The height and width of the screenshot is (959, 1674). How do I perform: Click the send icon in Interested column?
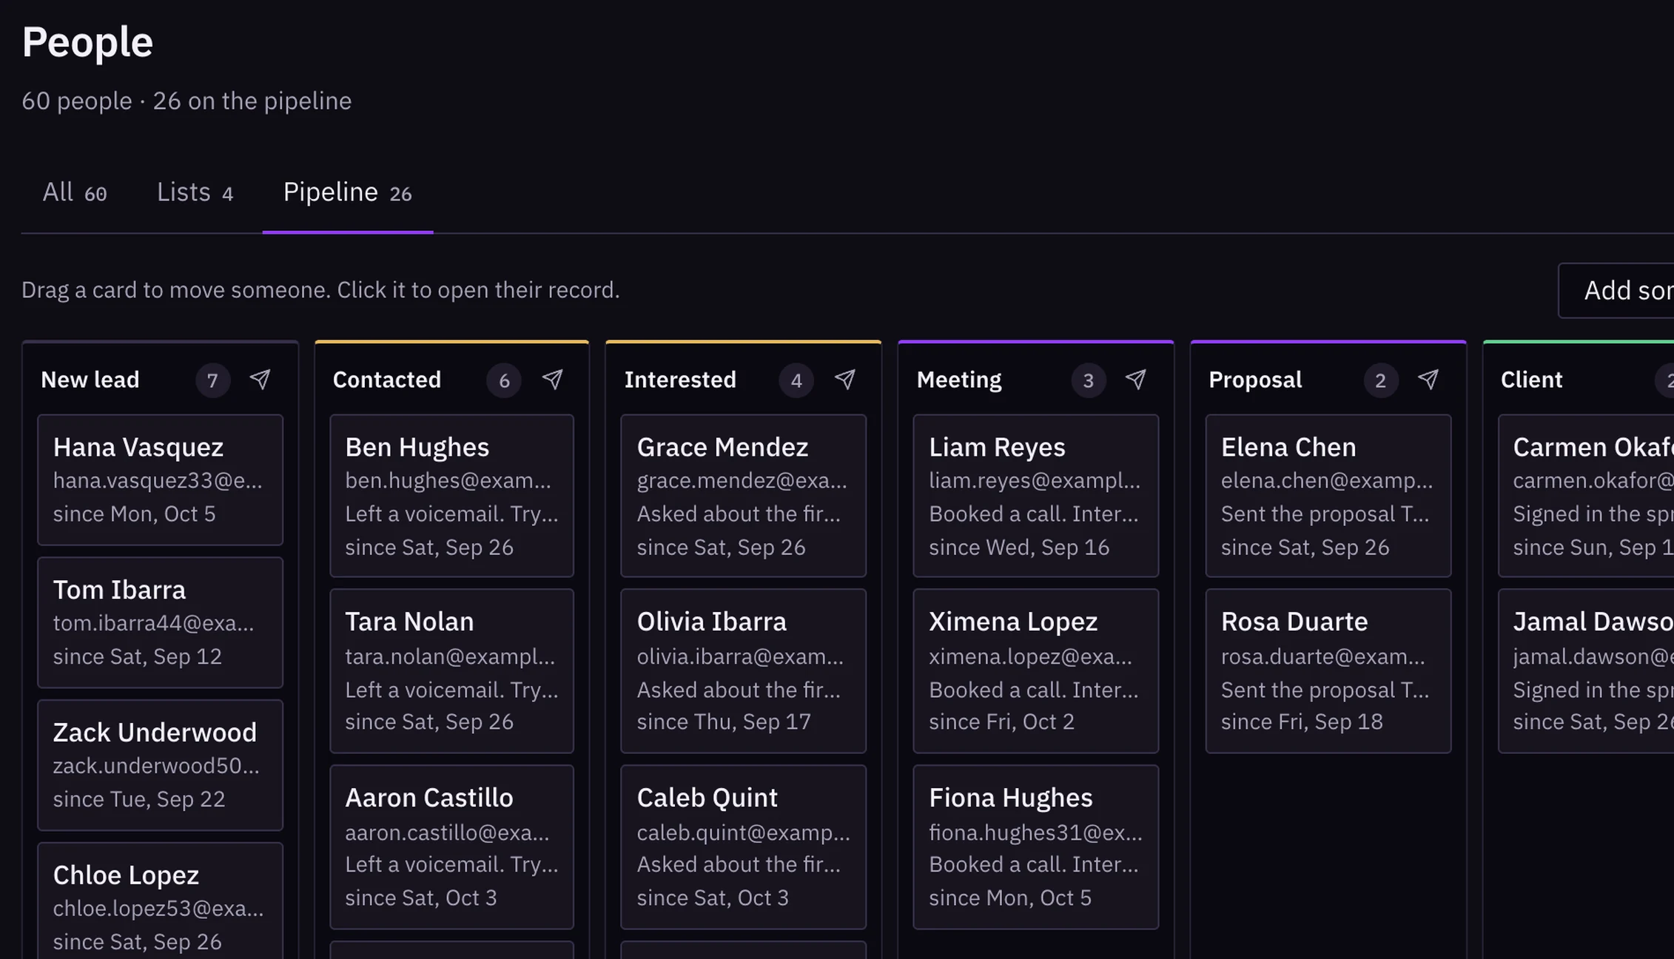coord(845,380)
